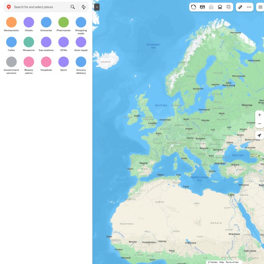Screen dimensions: 264x264
Task: Open the Help link
Action: 222,262
